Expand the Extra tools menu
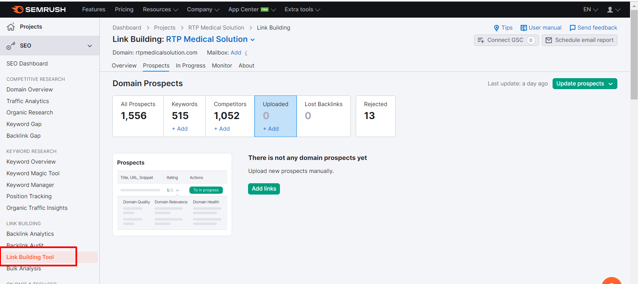The height and width of the screenshot is (284, 638). click(302, 10)
